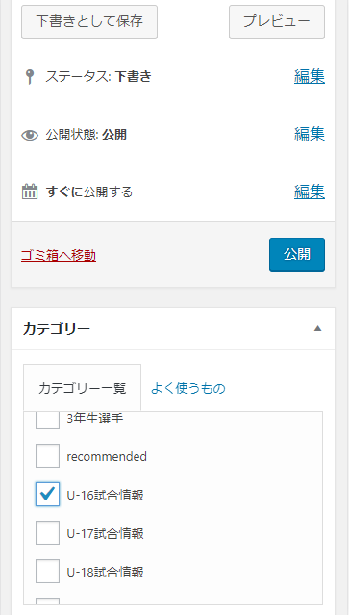Save post with 下書きとして保存
349x615 pixels.
point(89,22)
